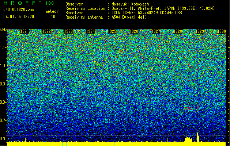
Task: Click the red meteor echo streak below 1328
Action: (x=188, y=108)
